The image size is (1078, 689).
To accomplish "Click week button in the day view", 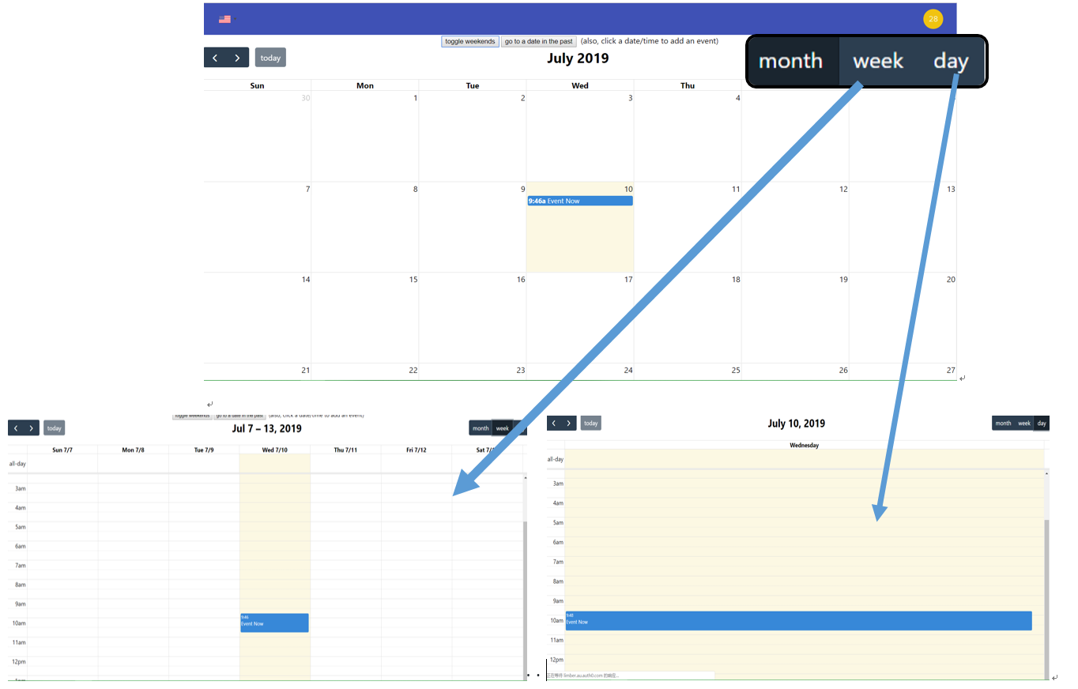I will pyautogui.click(x=1024, y=424).
